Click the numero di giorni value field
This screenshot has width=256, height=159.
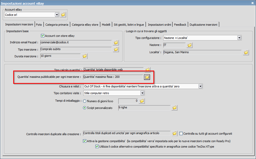click(128, 101)
